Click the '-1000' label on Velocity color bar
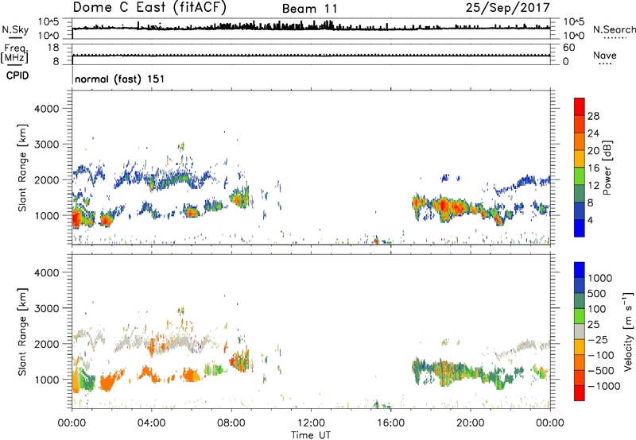636x440 pixels. pos(604,386)
